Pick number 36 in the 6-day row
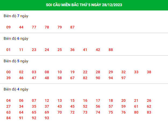Viewport: 168px width, 123px height. (x=72, y=50)
